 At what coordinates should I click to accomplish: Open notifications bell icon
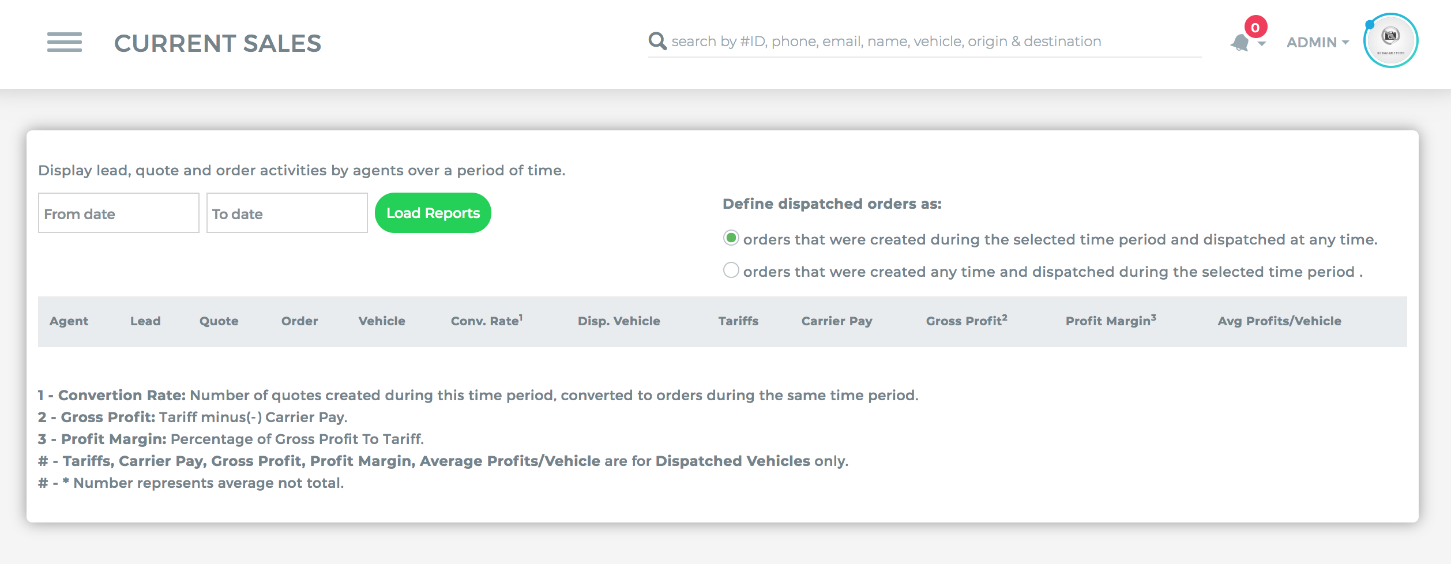pos(1240,43)
